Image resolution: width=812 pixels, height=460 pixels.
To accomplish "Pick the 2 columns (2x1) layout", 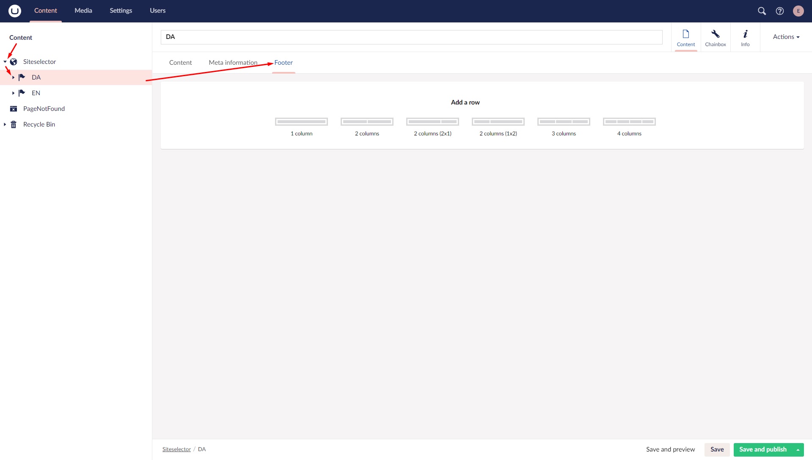I will click(432, 122).
